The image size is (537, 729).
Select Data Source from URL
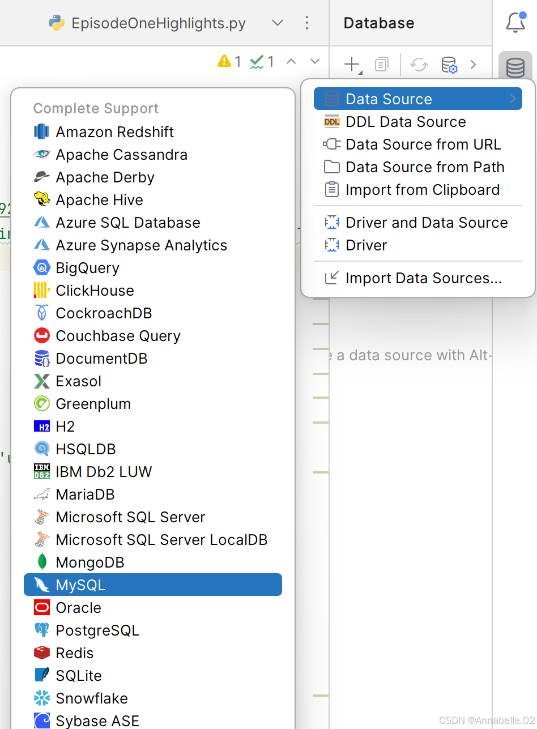[x=418, y=144]
